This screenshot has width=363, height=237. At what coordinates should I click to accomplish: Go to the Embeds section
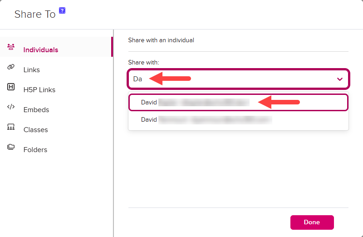tap(36, 110)
